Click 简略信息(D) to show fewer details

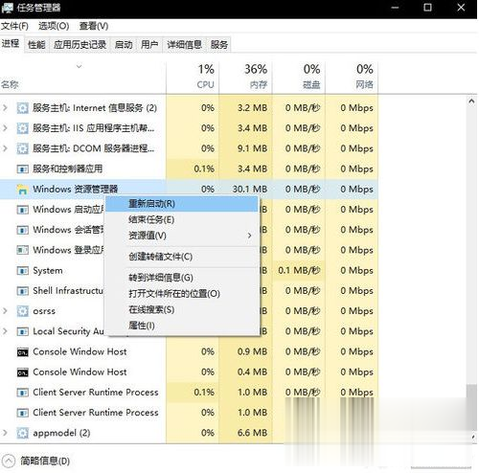coord(45,461)
